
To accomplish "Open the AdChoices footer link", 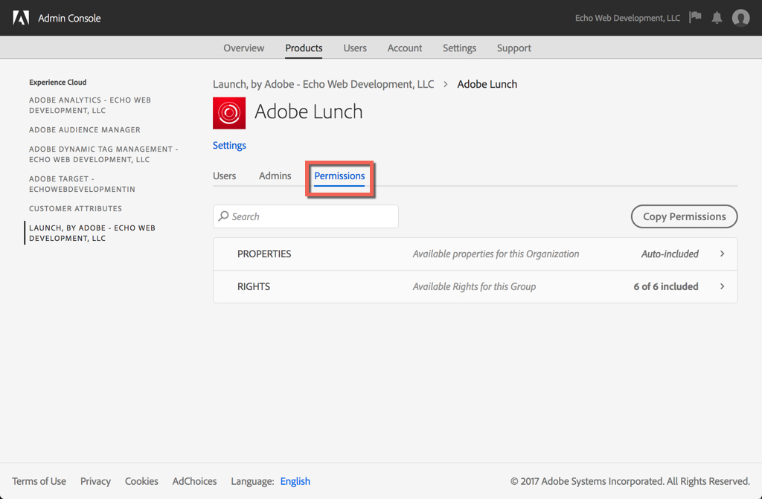I will [194, 481].
